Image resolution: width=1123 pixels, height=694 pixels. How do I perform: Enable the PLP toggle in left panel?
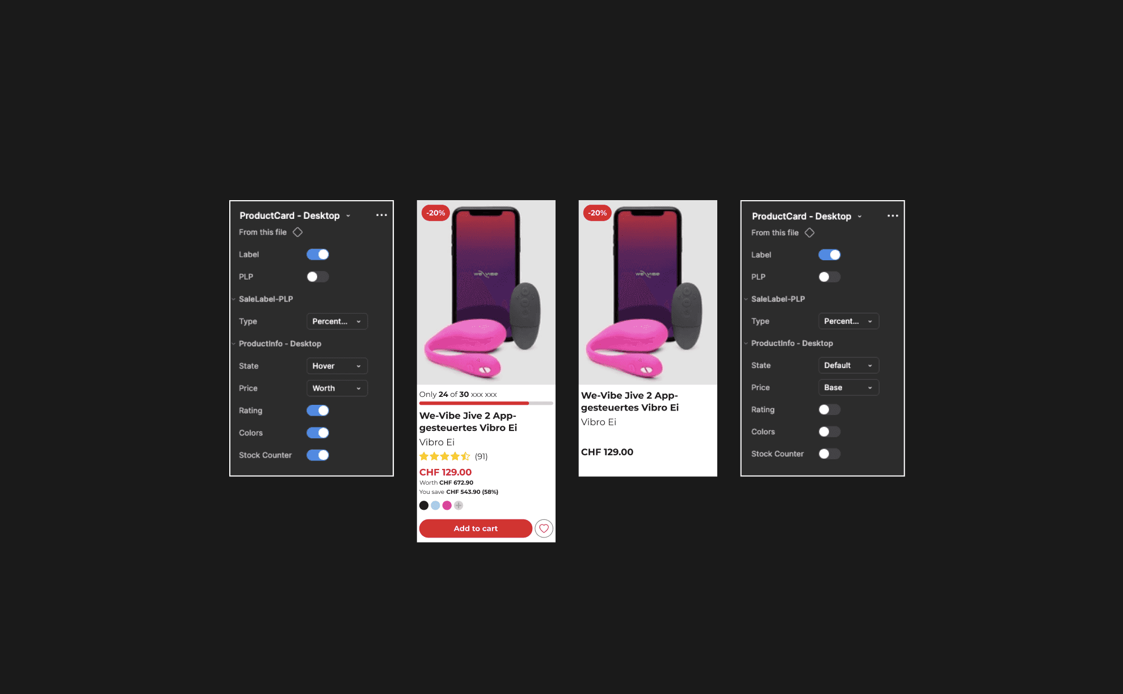point(318,277)
